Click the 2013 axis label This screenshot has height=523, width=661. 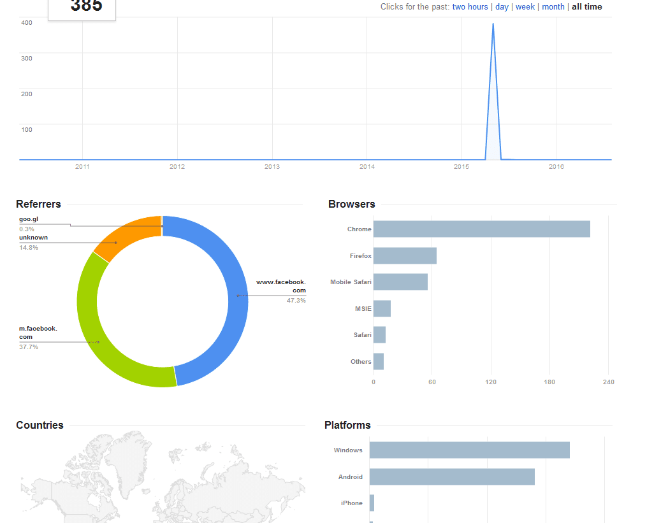click(x=272, y=166)
